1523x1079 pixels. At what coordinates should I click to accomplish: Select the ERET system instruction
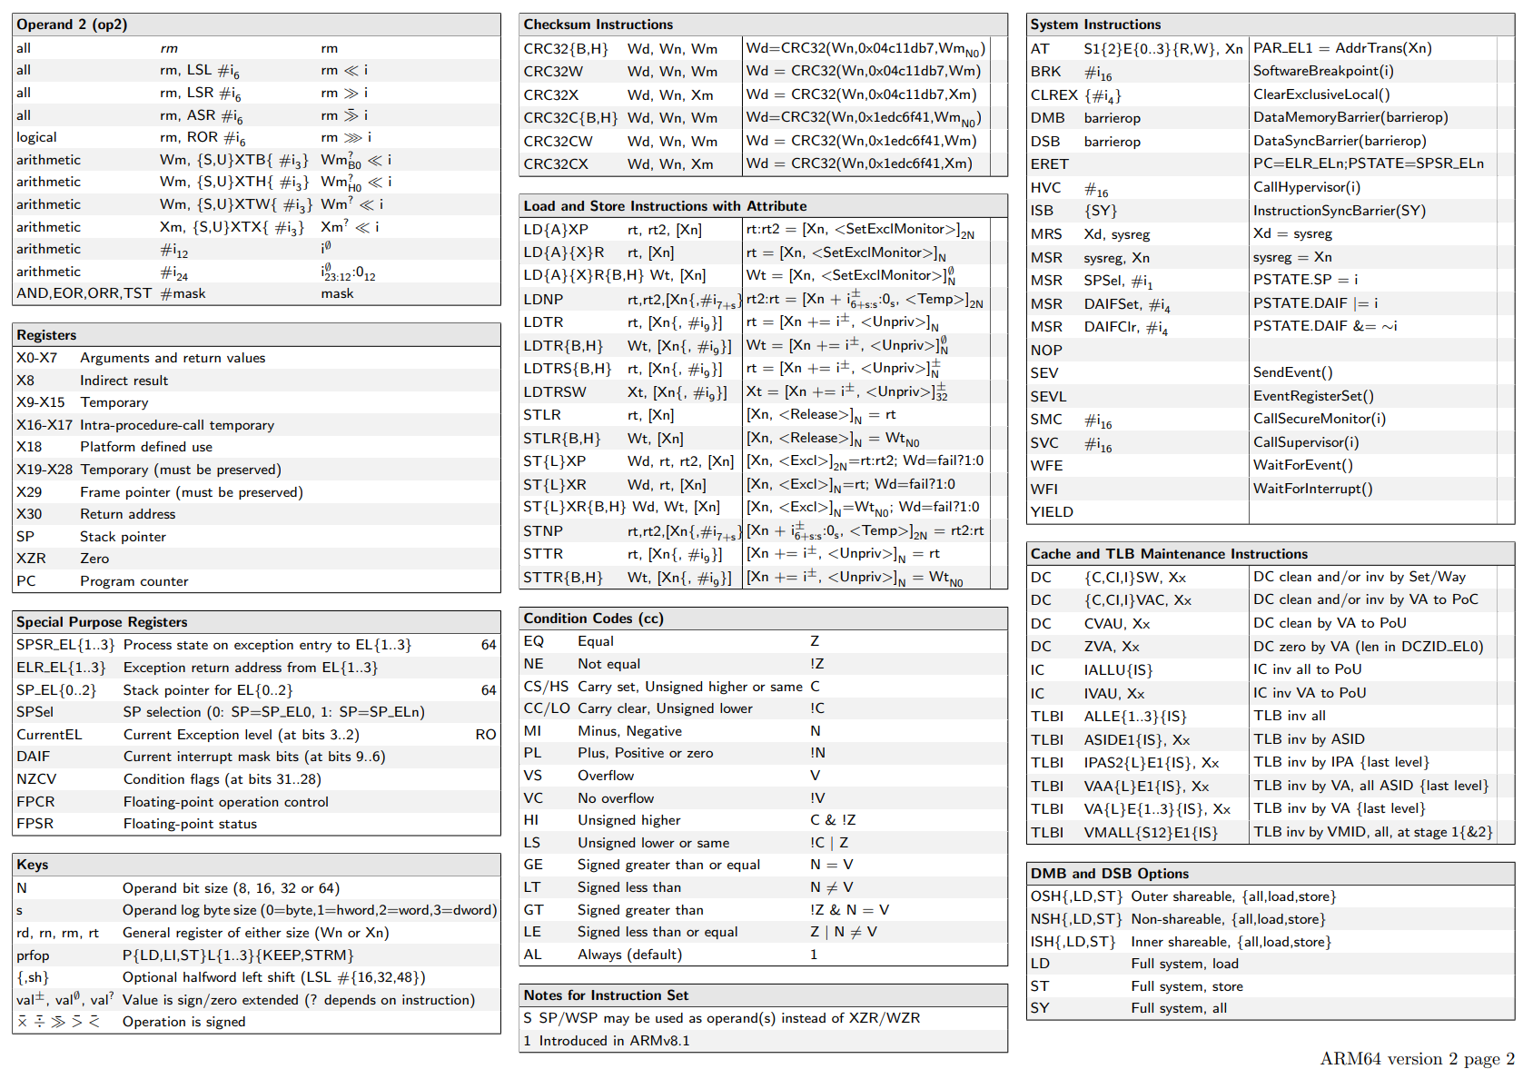(1049, 164)
